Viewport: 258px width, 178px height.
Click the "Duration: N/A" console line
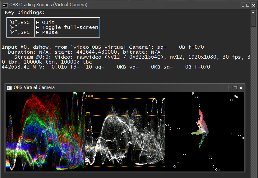click(x=84, y=52)
